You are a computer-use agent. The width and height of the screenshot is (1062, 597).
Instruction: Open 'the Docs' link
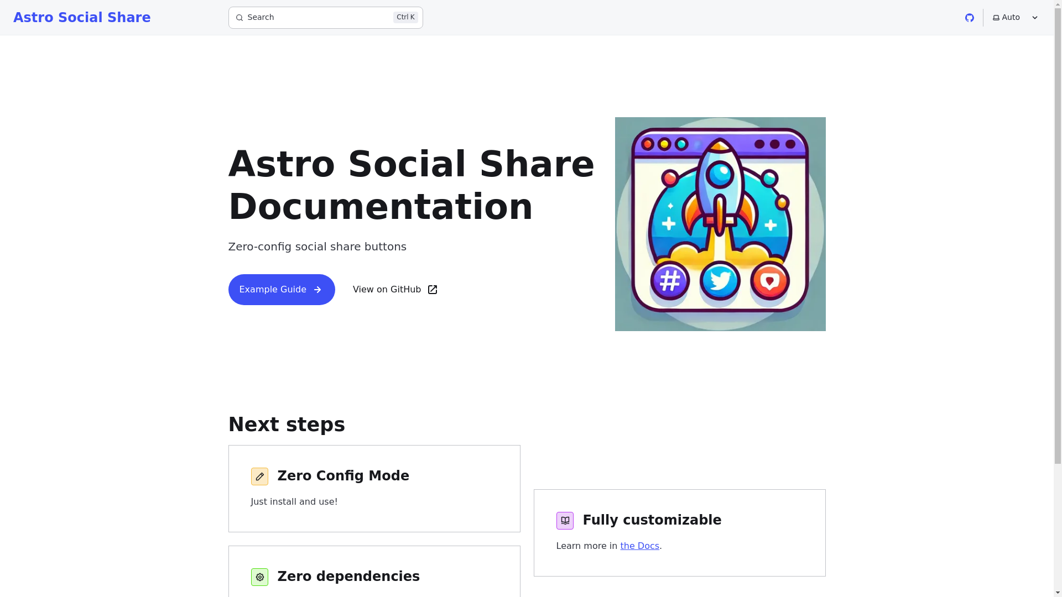639,546
